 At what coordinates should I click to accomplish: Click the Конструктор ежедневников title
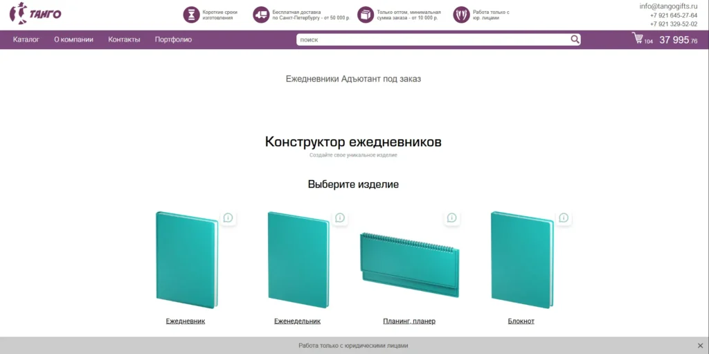[x=353, y=142]
